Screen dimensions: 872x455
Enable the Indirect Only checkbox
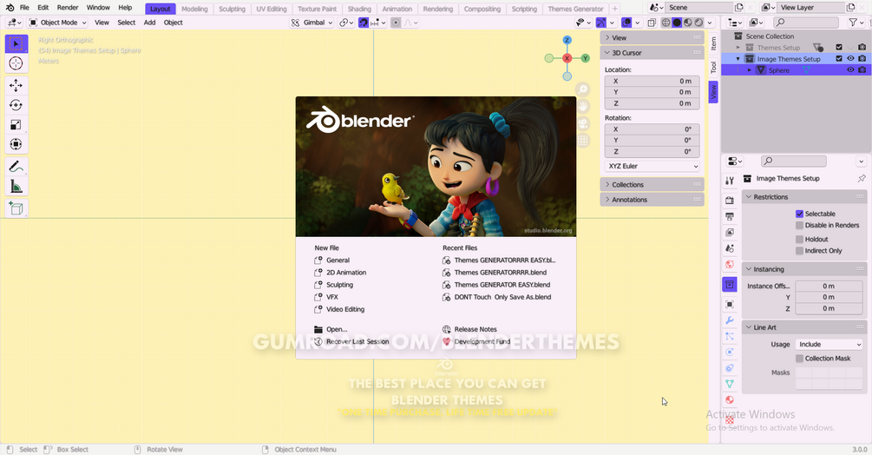click(799, 251)
